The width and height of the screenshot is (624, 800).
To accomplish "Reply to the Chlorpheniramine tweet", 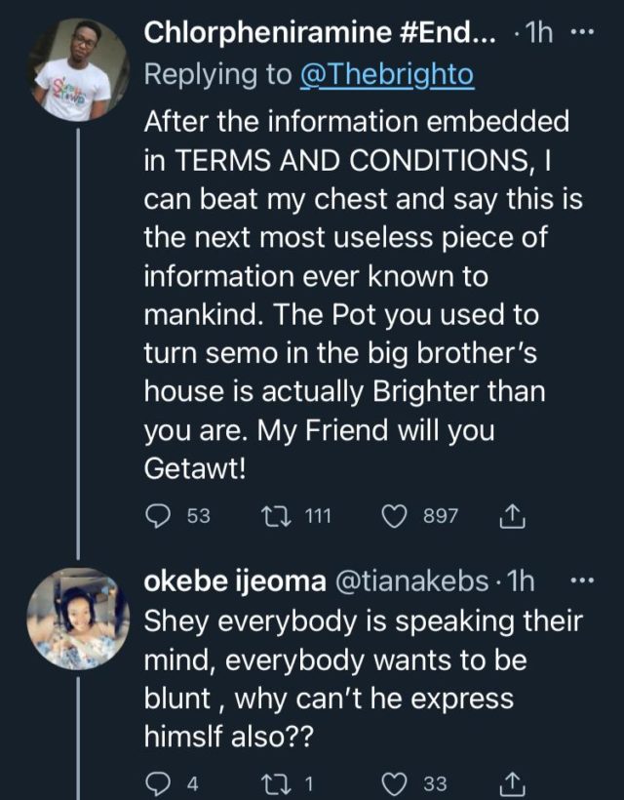I will 158,515.
